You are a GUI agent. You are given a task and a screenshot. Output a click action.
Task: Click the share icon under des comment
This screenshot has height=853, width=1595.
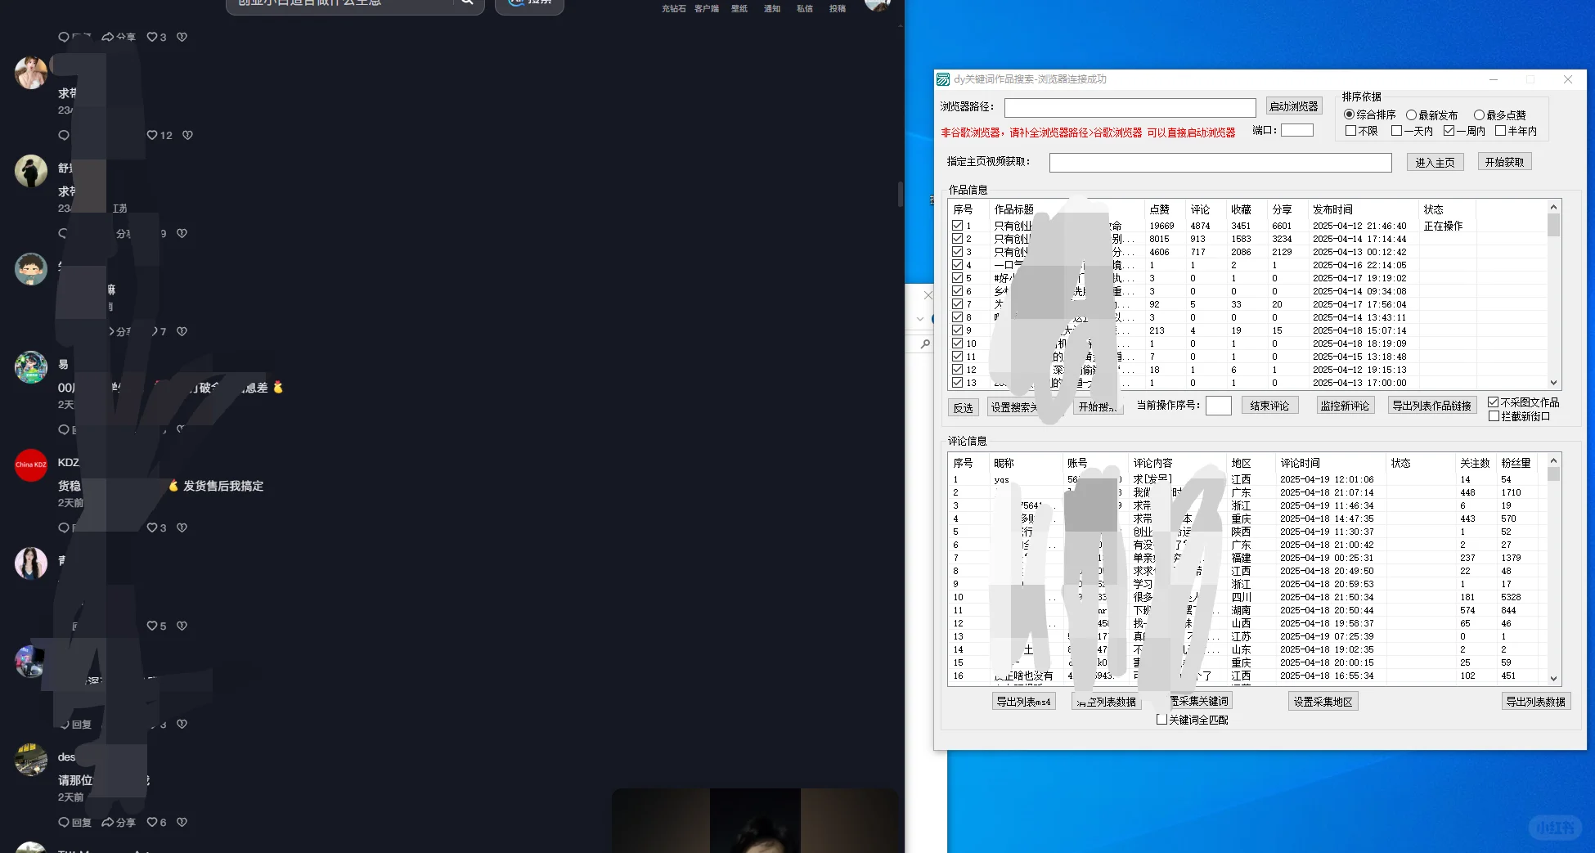tap(107, 822)
